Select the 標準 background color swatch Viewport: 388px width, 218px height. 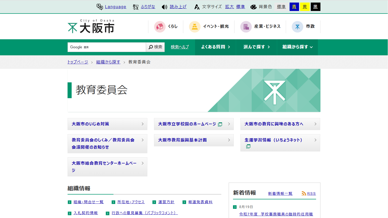[x=281, y=7]
